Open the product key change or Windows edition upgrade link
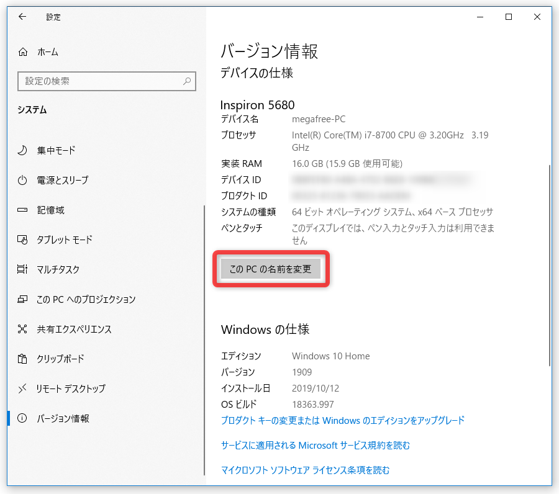 343,420
